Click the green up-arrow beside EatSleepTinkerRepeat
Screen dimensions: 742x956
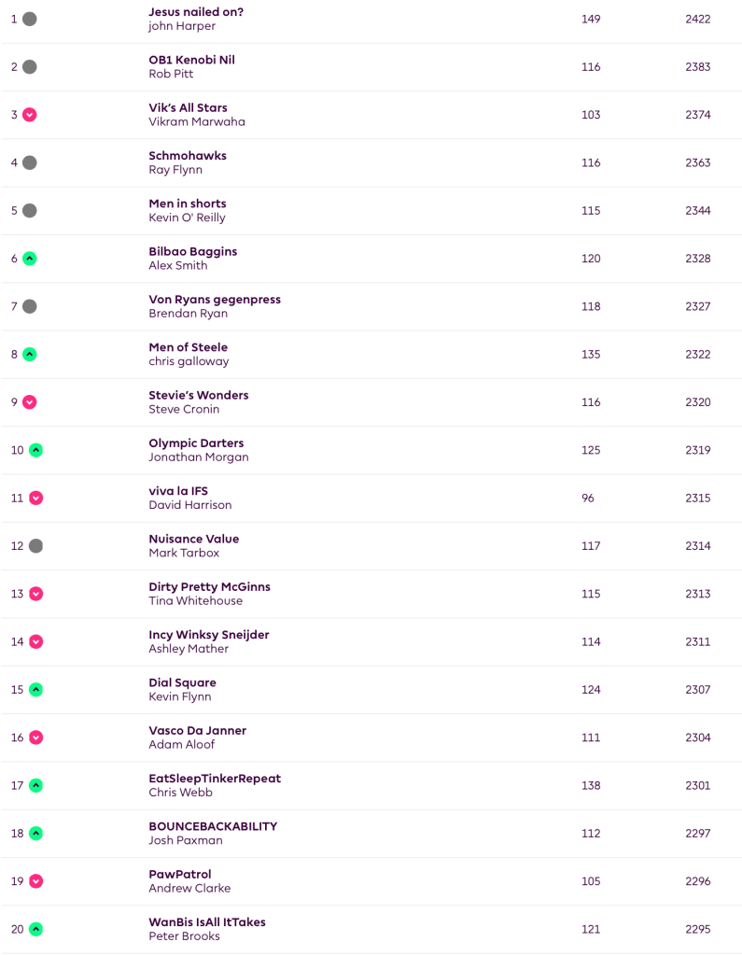tap(36, 785)
